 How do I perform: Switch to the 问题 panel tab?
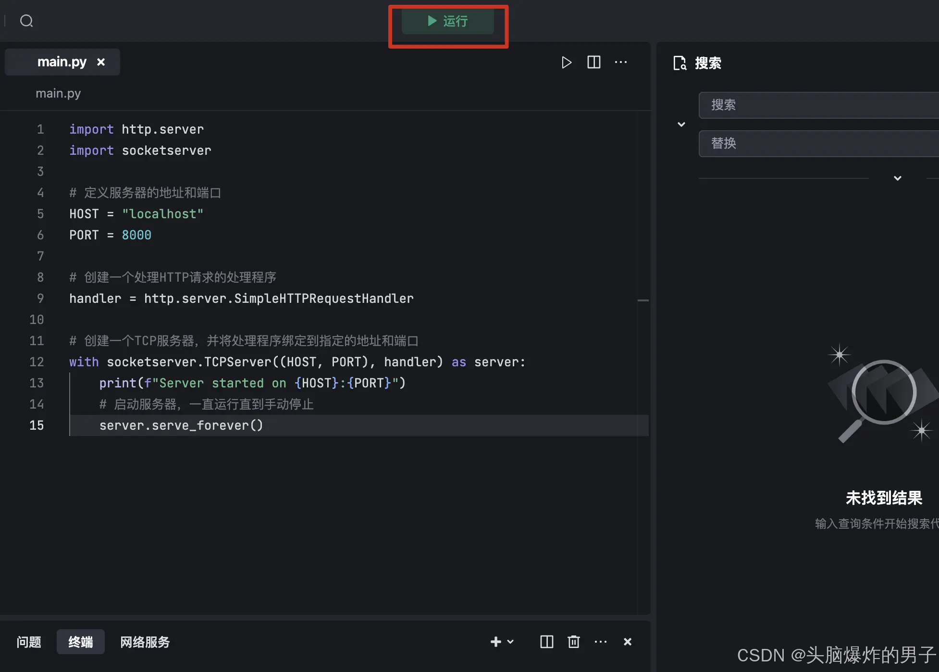tap(29, 642)
